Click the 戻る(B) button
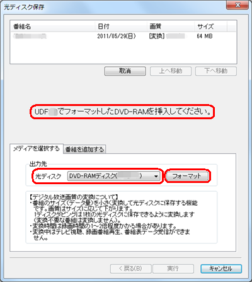 pyautogui.click(x=130, y=269)
